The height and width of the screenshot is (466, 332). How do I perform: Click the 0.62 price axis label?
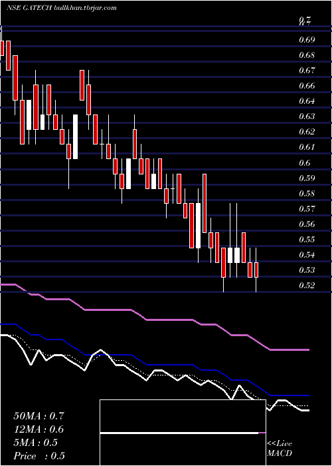click(307, 132)
